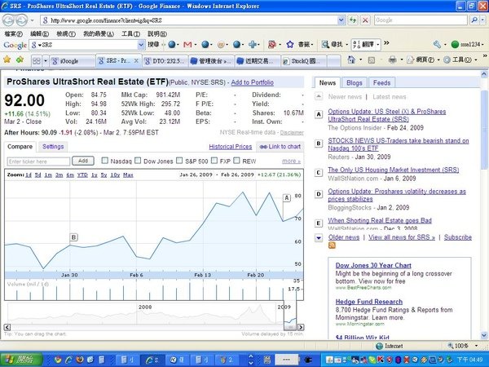
Task: Stop loading with the red X icon
Action: pyautogui.click(x=365, y=20)
